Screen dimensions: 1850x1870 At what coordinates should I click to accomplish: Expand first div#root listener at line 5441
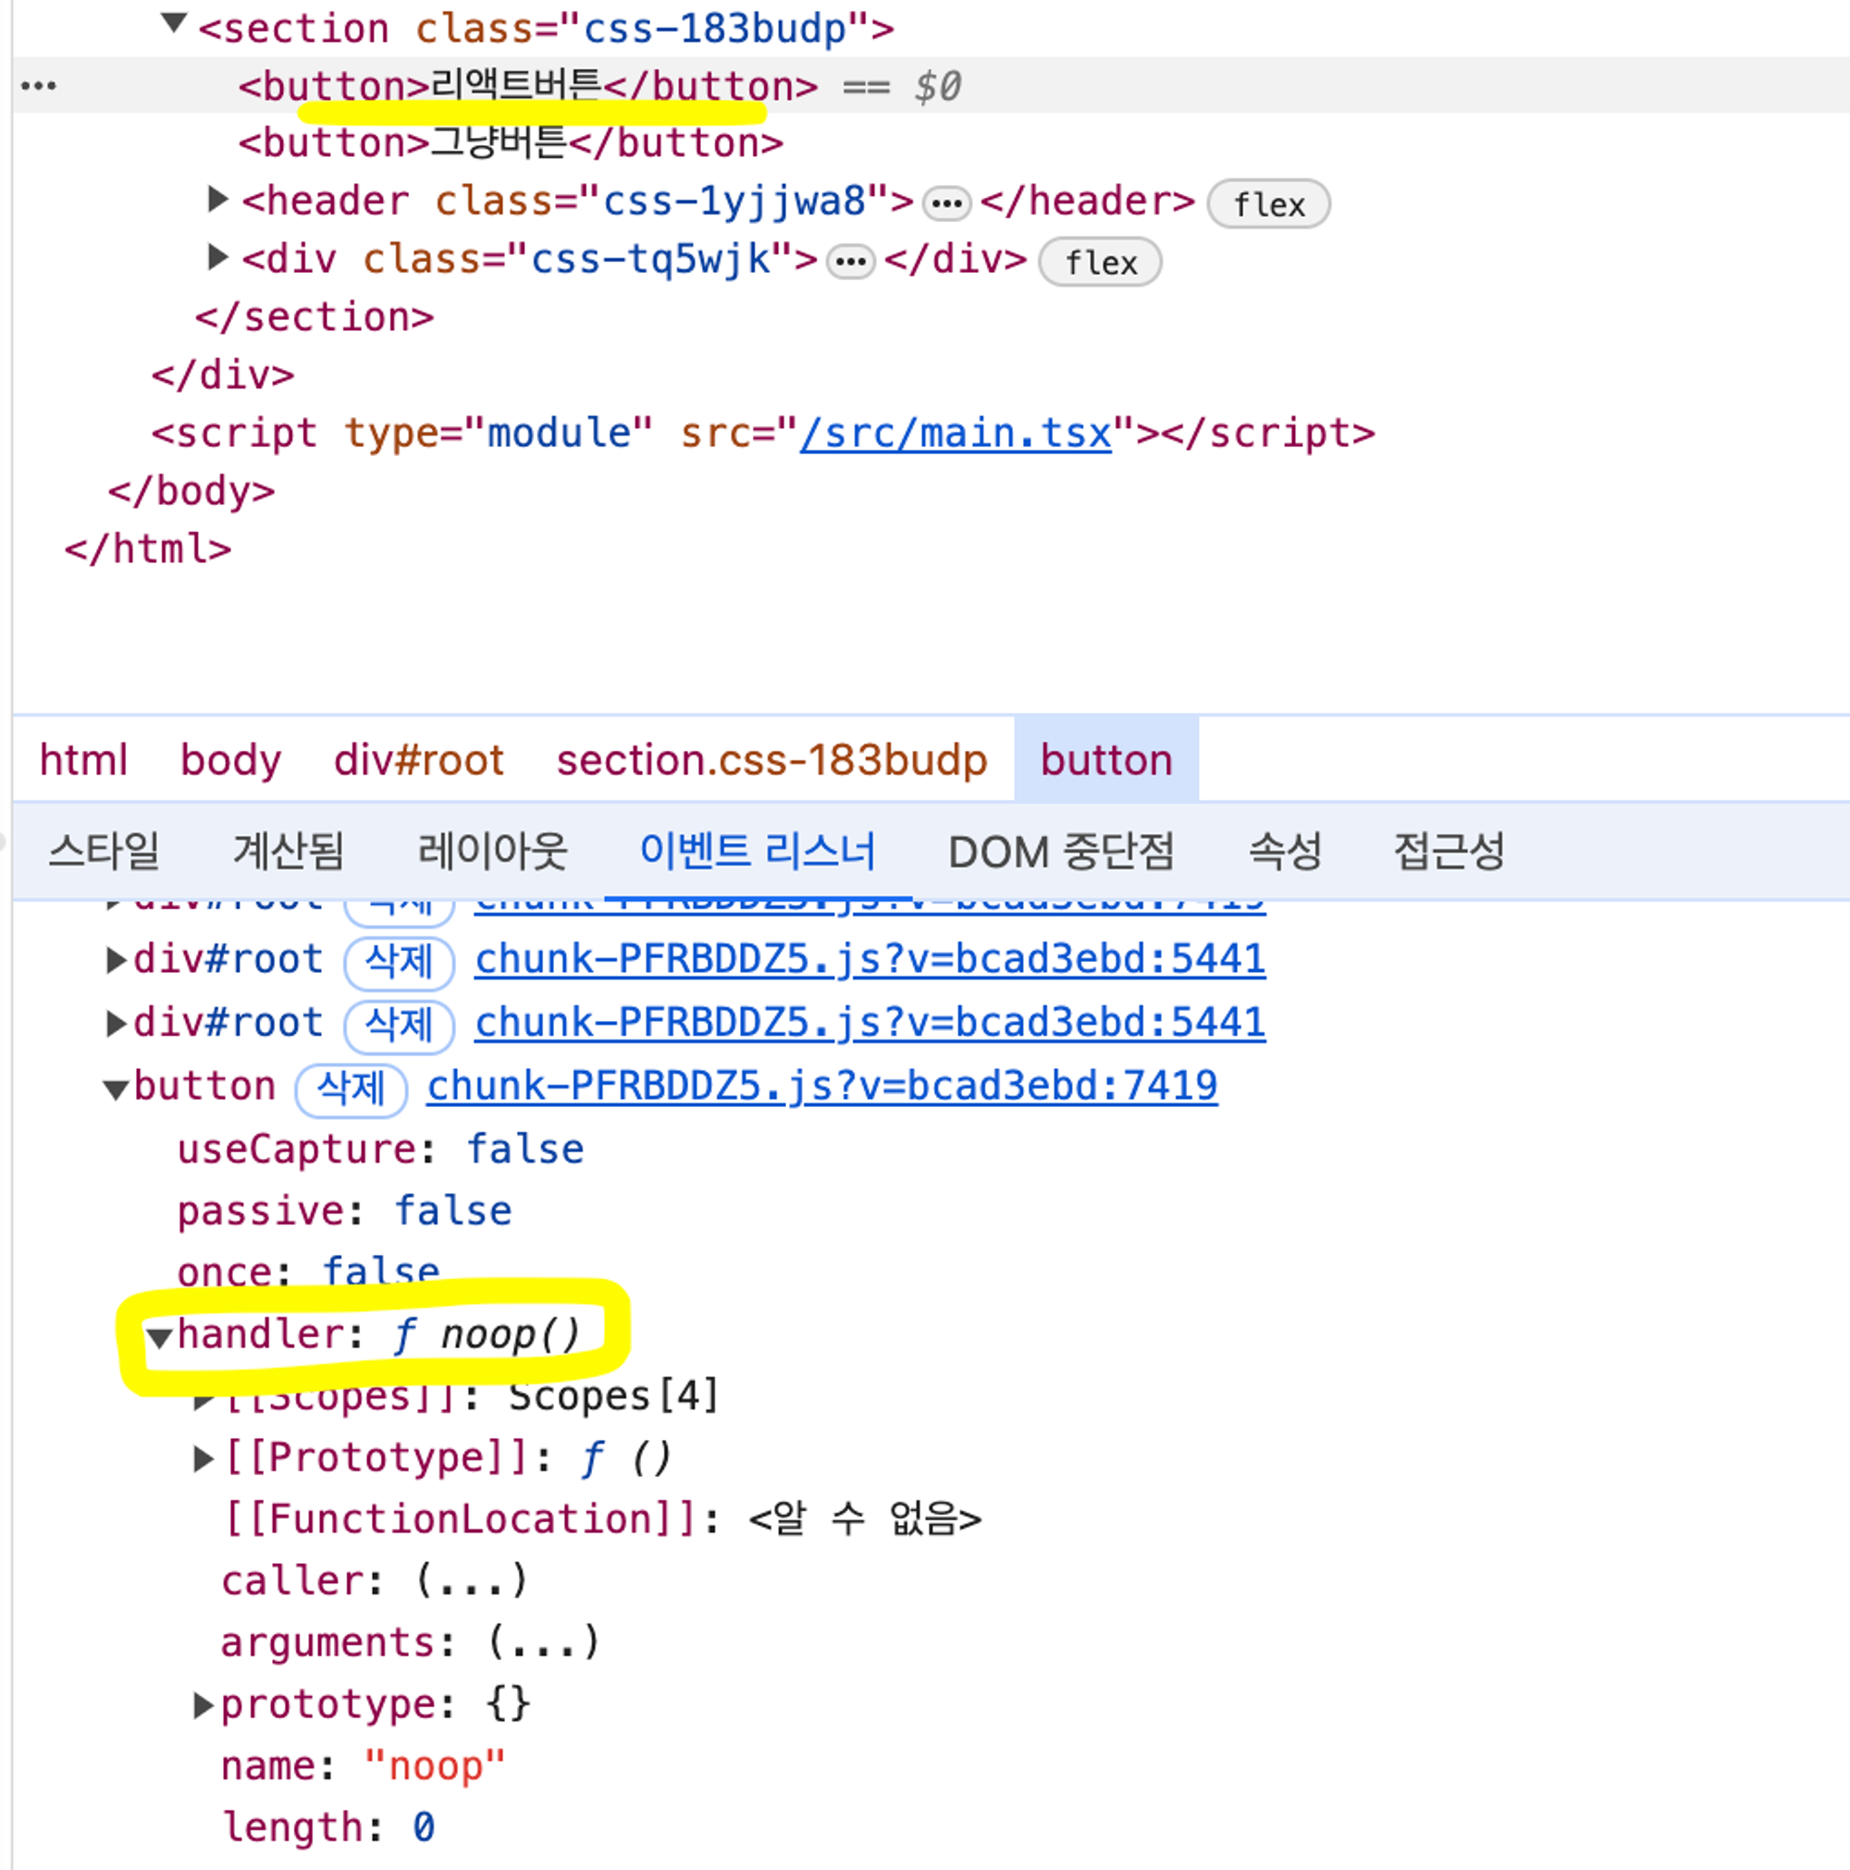116,960
